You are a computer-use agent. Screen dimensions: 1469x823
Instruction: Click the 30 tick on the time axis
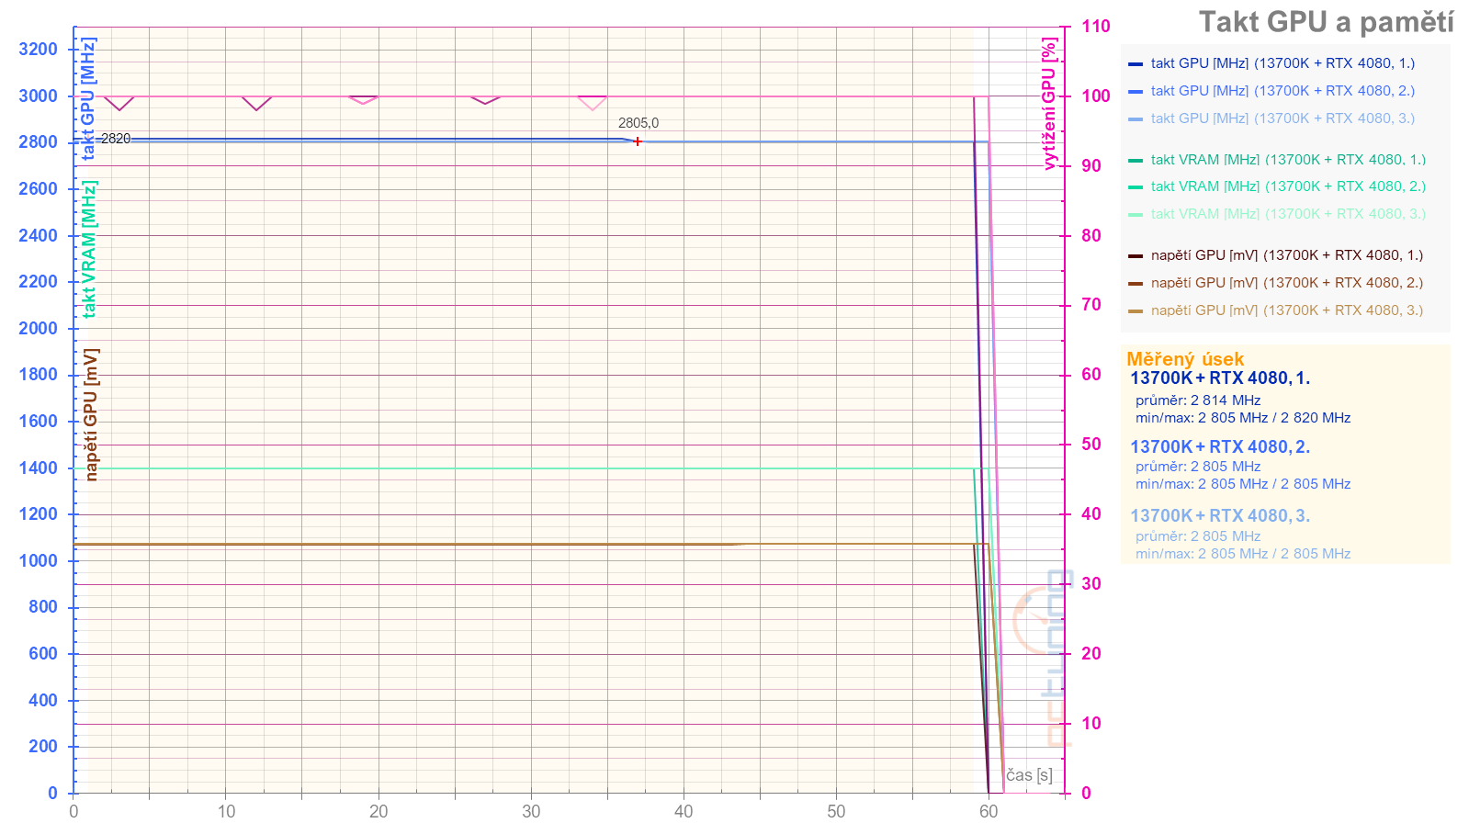531,811
